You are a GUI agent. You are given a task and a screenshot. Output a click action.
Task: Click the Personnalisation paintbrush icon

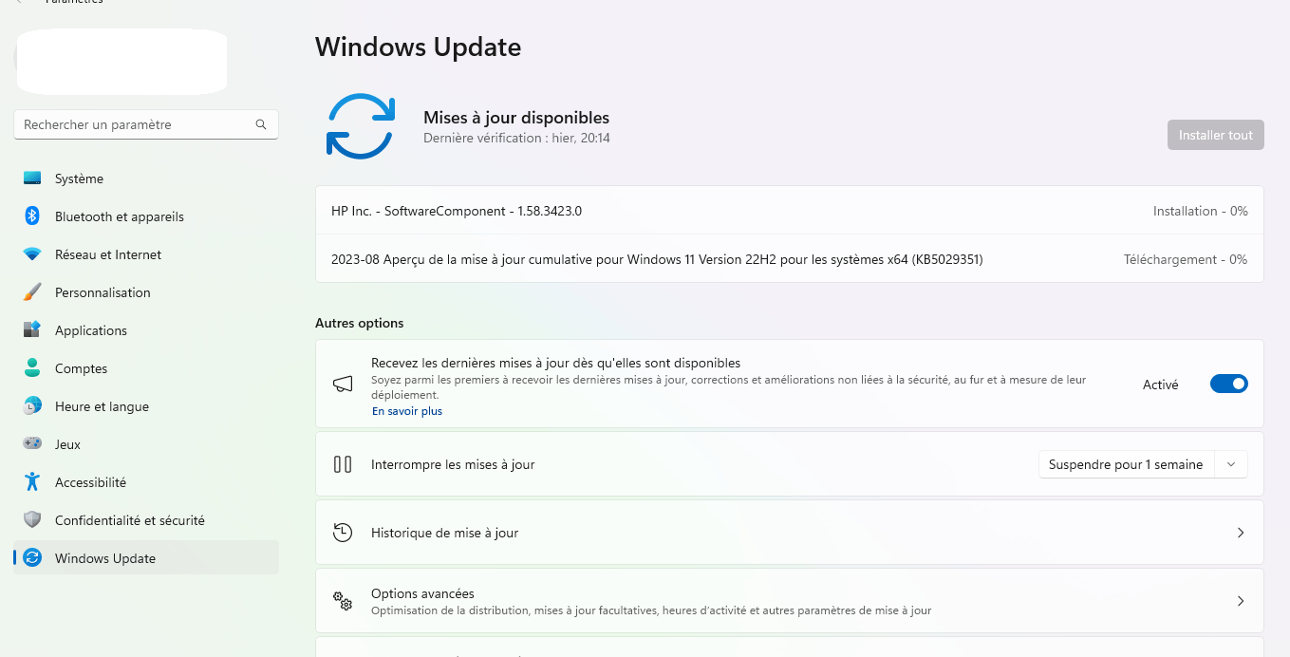tap(32, 292)
